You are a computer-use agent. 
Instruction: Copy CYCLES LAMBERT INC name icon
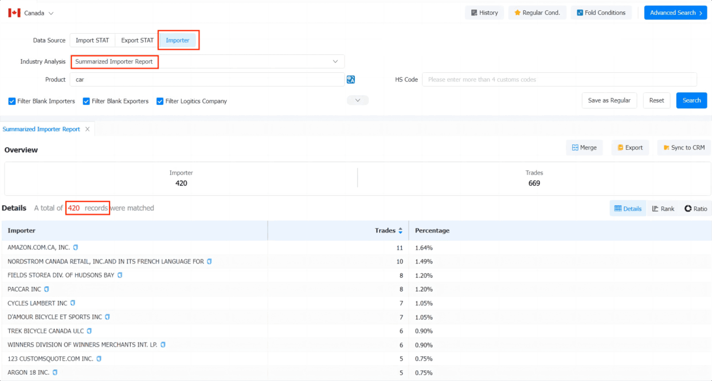pos(73,303)
